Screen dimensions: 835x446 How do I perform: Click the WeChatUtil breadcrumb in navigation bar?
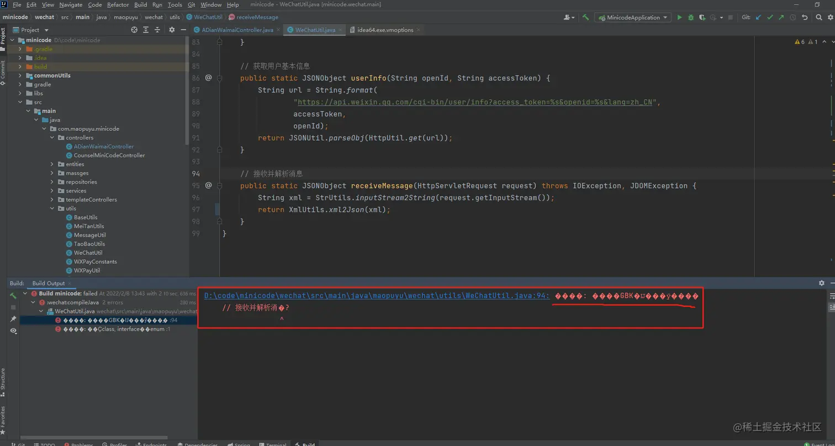(x=204, y=17)
